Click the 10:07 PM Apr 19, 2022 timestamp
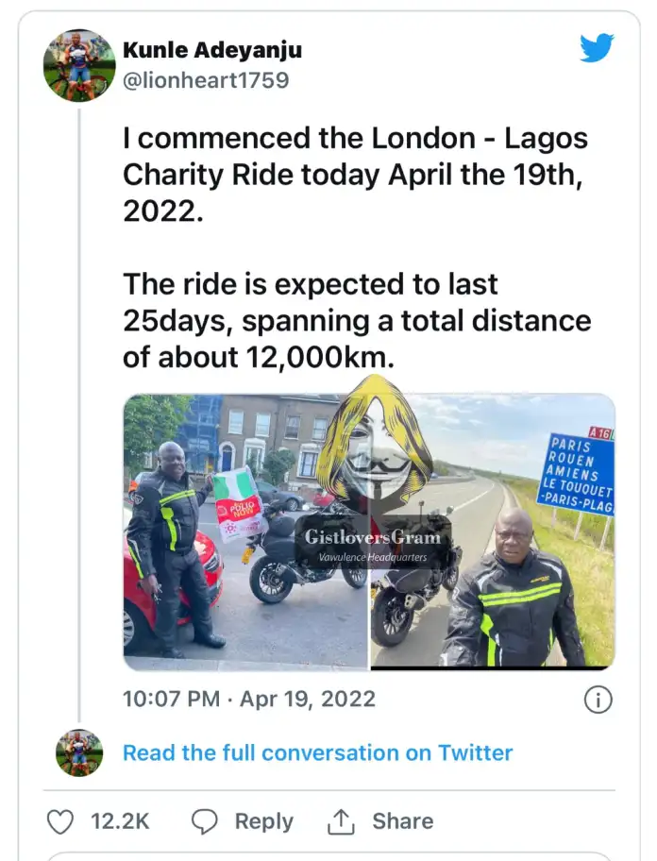 click(249, 700)
